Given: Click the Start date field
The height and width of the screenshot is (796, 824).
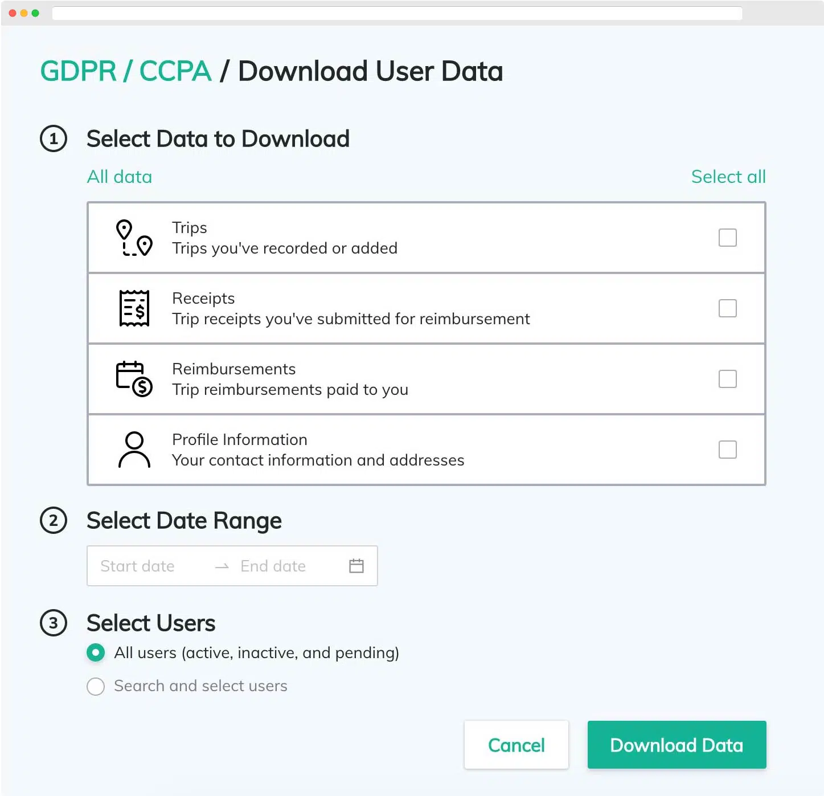Looking at the screenshot, I should (138, 566).
